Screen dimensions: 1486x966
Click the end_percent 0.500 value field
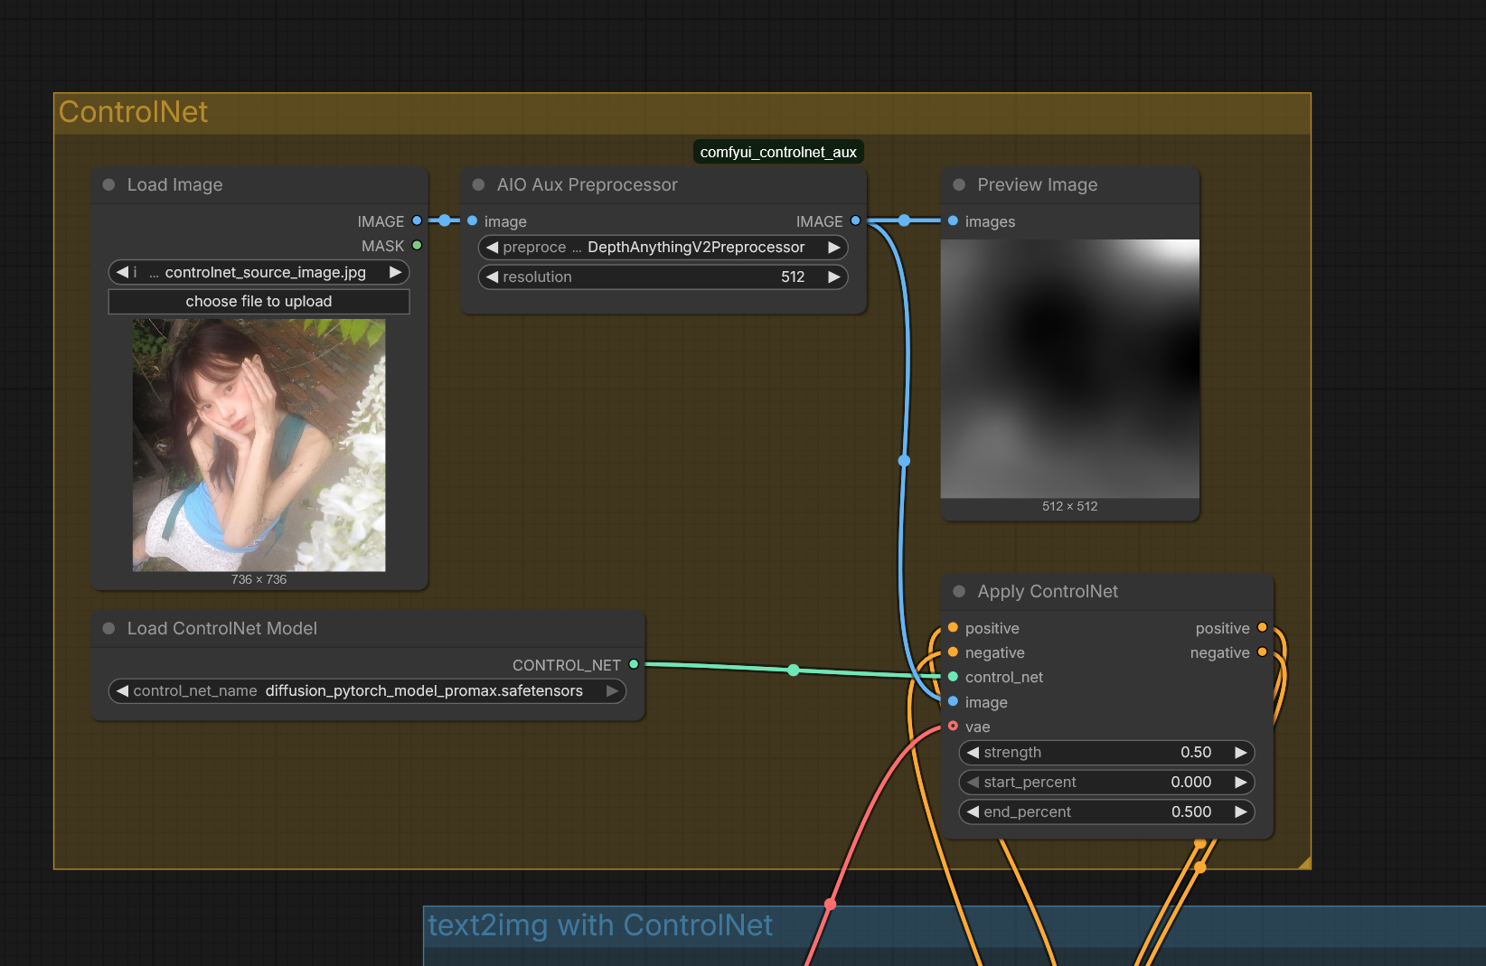coord(1106,811)
